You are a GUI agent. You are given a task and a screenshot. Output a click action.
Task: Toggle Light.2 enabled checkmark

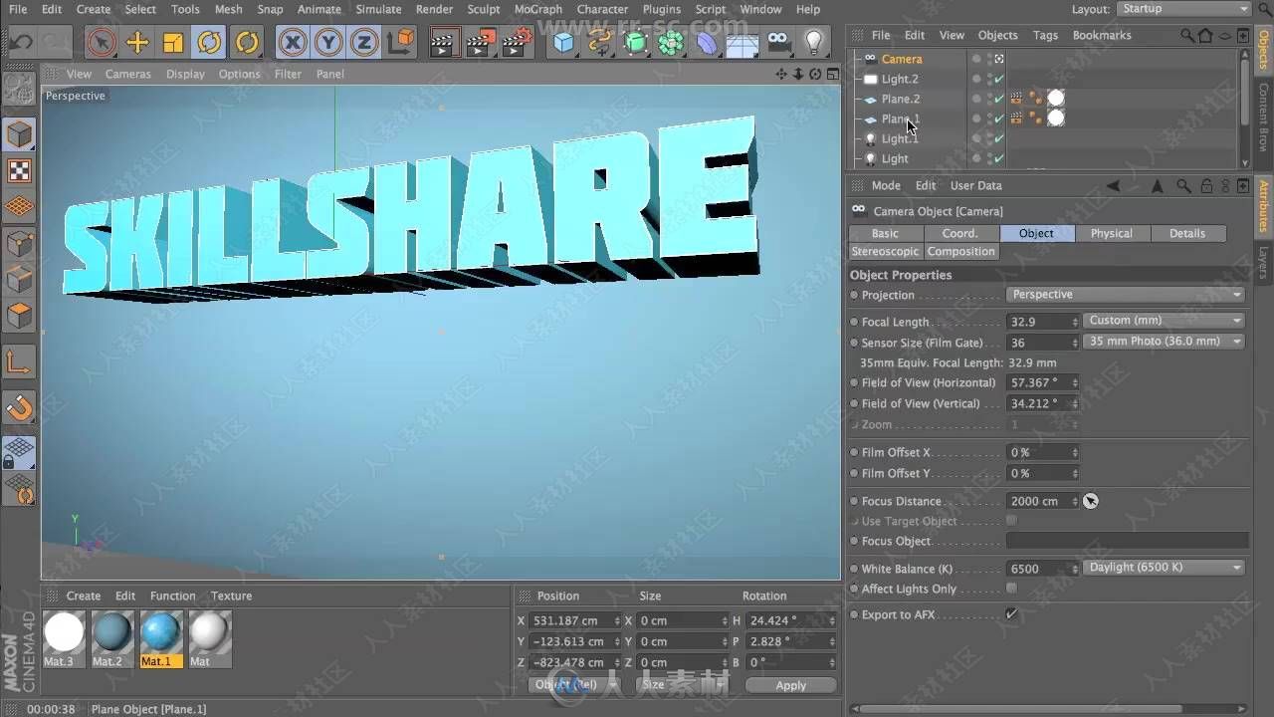(x=999, y=79)
